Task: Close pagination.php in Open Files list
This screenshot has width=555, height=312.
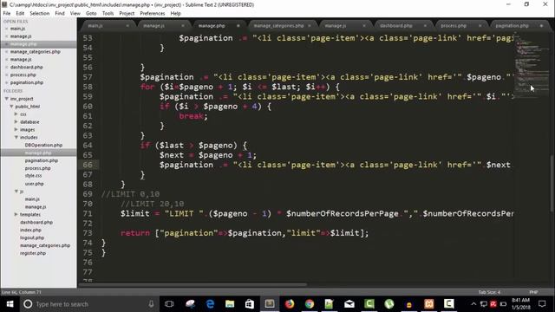Action: [6, 82]
